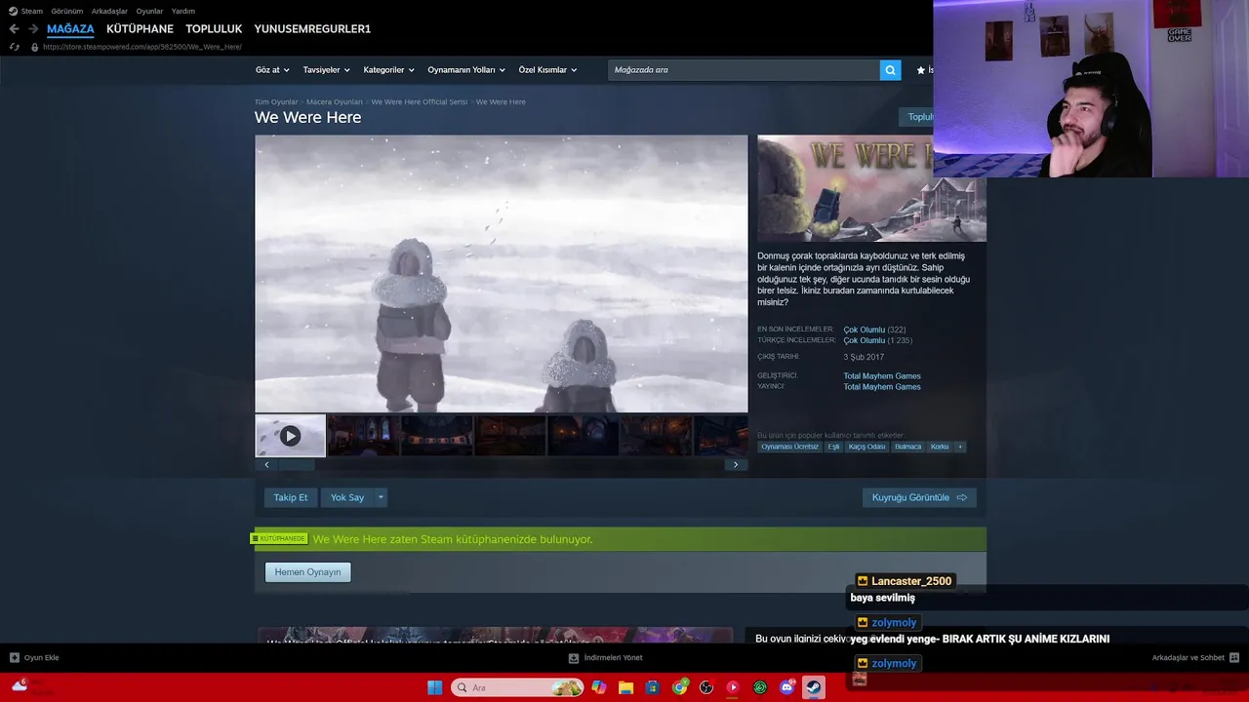Play the trailer video thumbnail
1249x702 pixels.
point(290,436)
